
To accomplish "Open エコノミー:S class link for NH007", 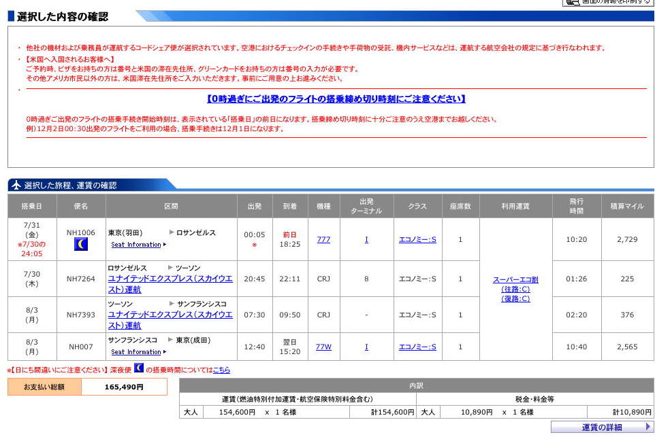I will click(x=418, y=347).
